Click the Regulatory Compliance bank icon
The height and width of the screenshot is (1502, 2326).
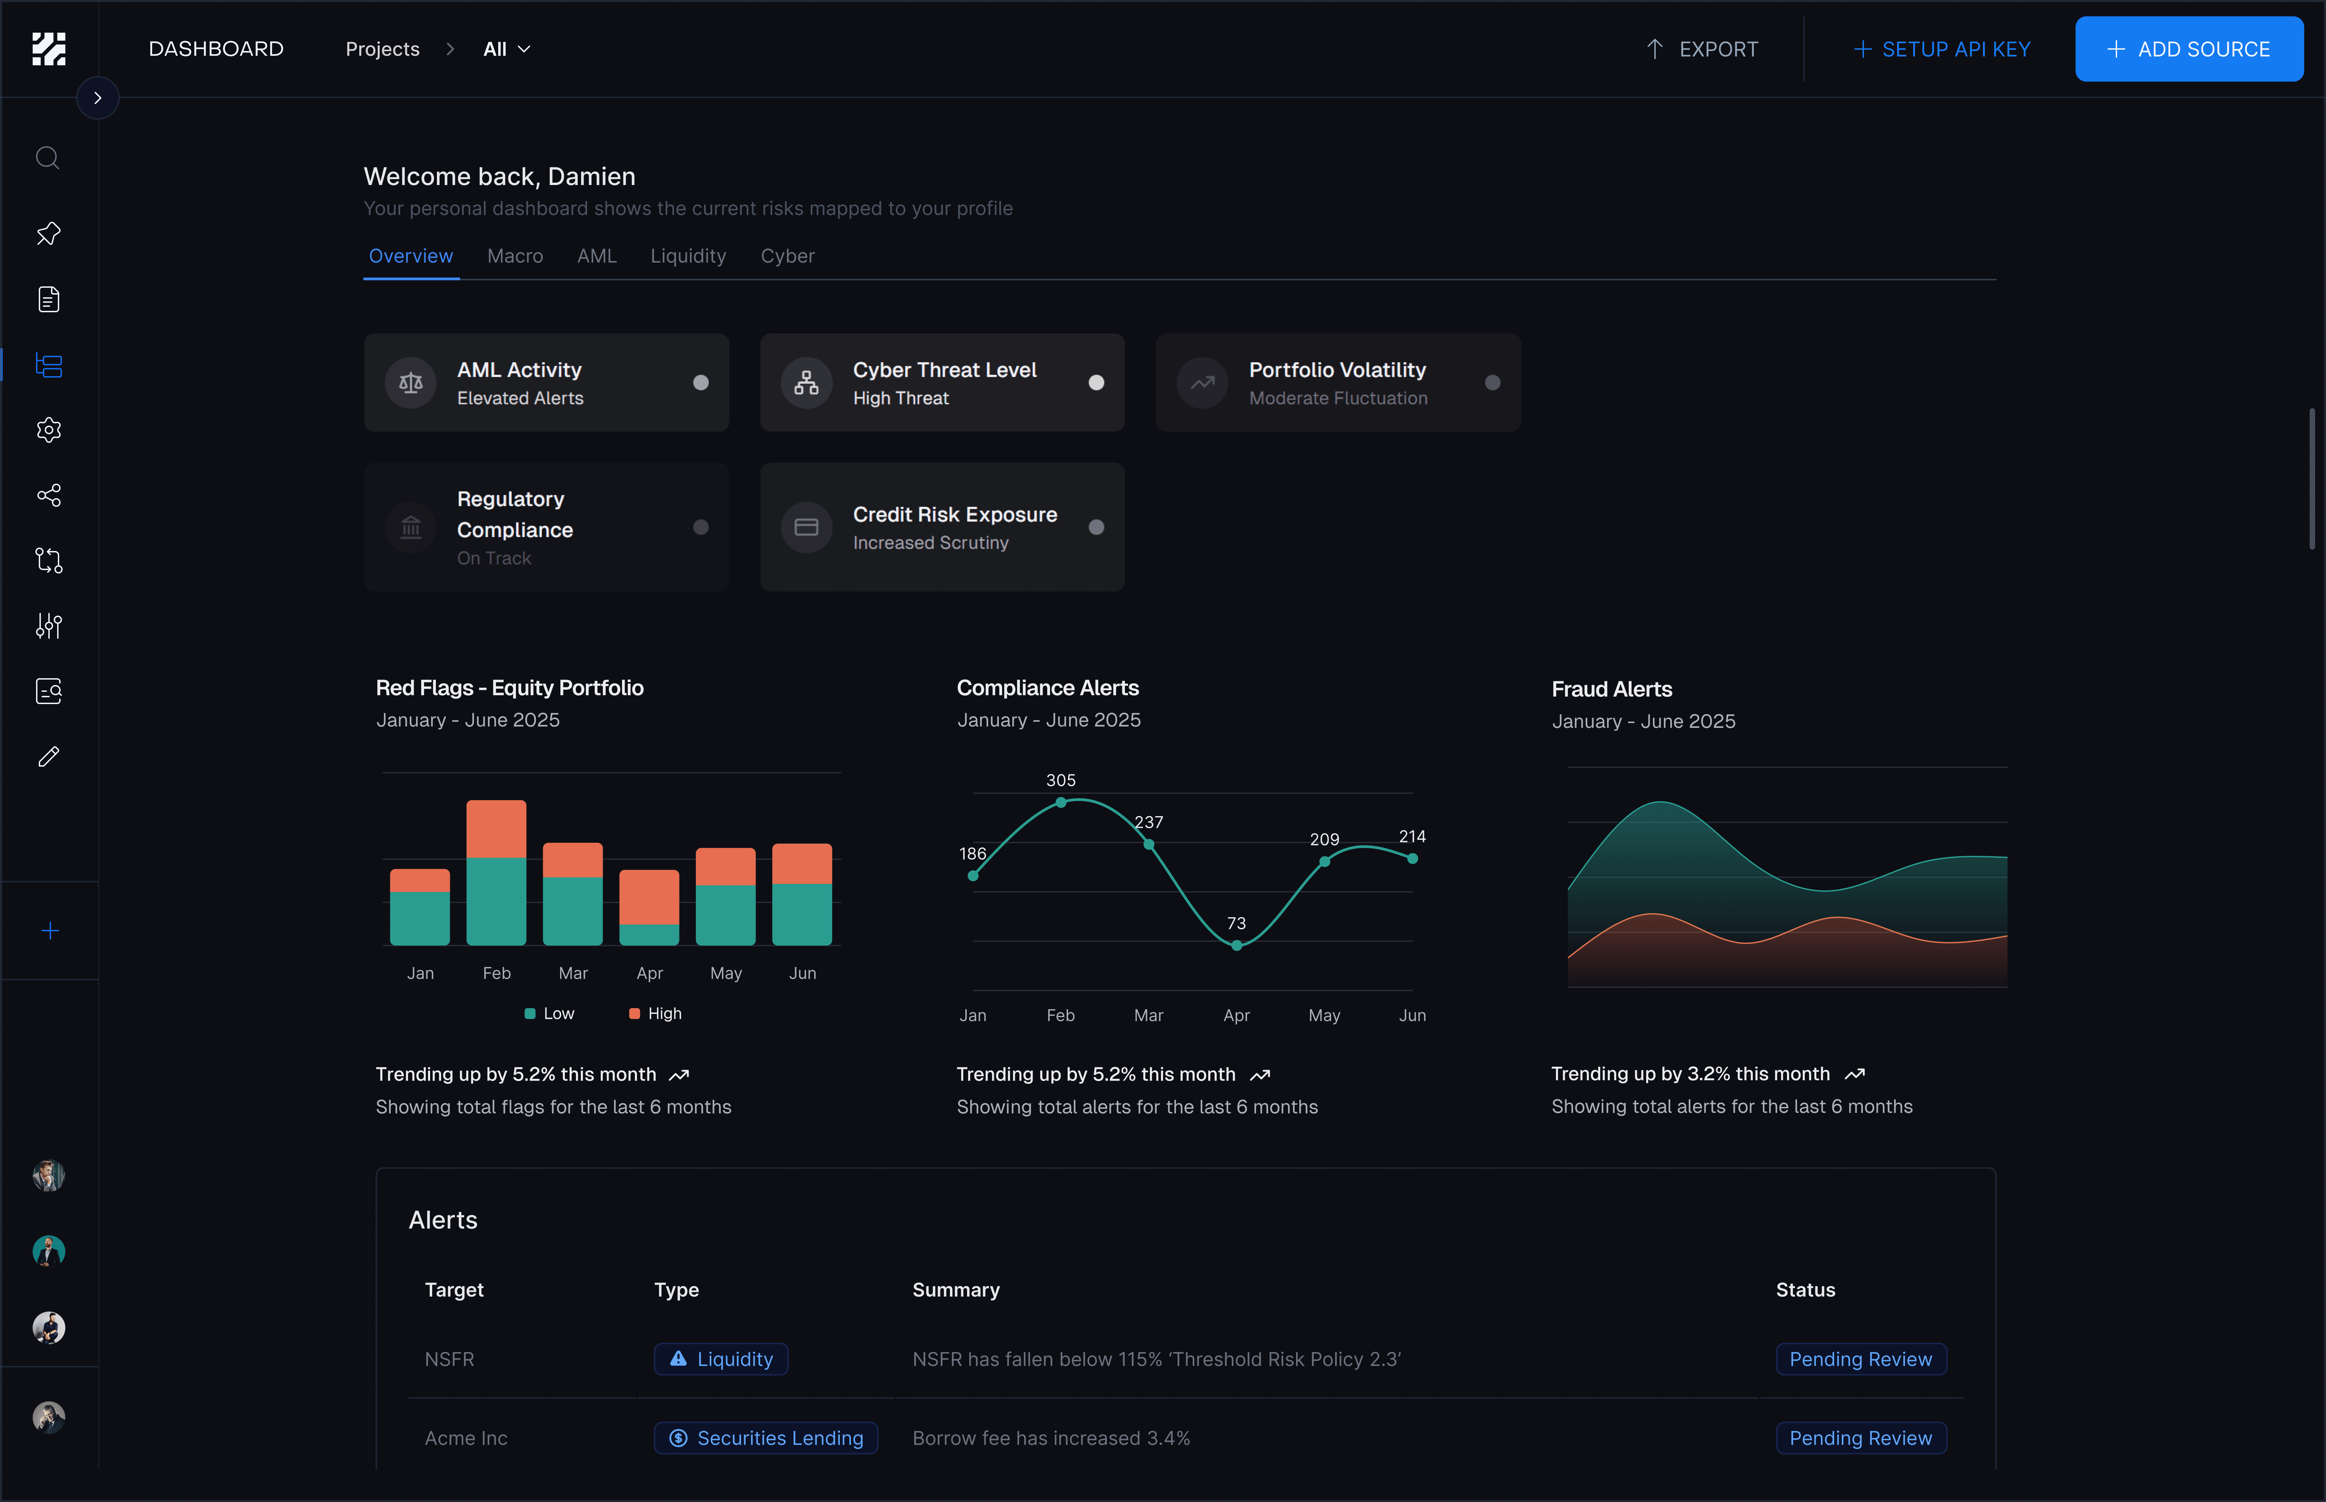pos(411,527)
